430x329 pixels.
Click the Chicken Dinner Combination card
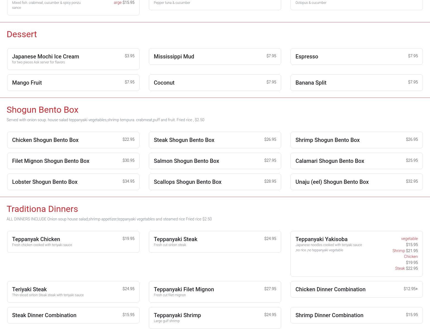[x=356, y=289]
